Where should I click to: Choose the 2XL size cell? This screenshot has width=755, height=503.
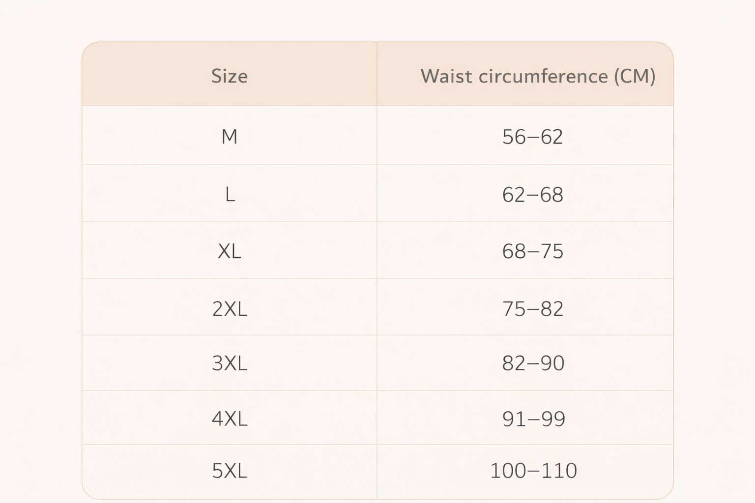230,308
